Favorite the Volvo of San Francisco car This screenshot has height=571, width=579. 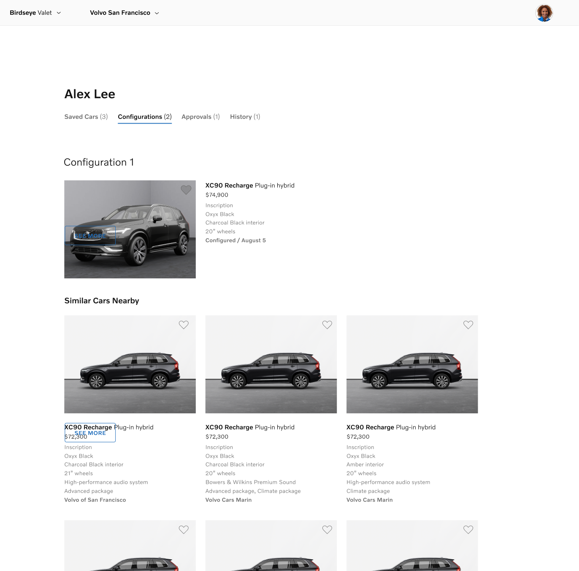[x=184, y=325]
